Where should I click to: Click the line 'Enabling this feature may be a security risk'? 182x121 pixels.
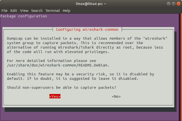click(80, 74)
